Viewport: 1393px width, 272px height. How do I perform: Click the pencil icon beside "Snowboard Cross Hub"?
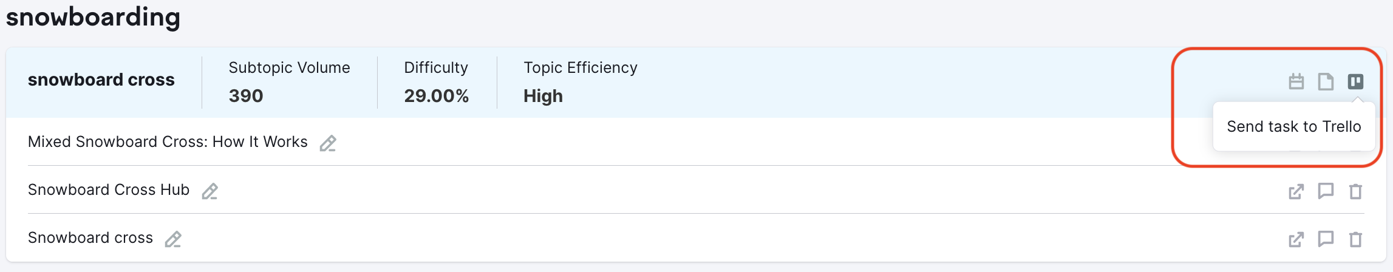(209, 191)
